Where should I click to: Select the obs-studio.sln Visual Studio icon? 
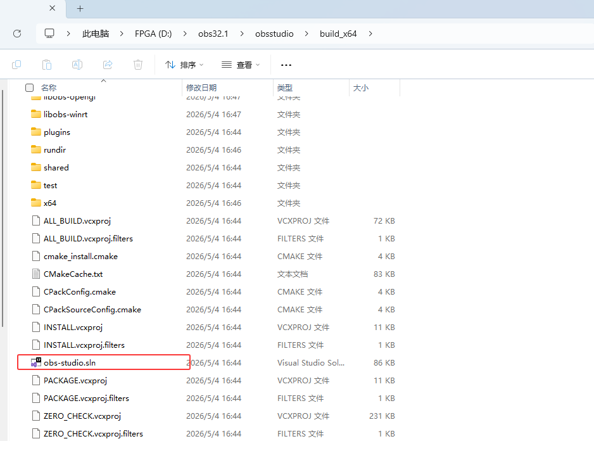(x=36, y=362)
